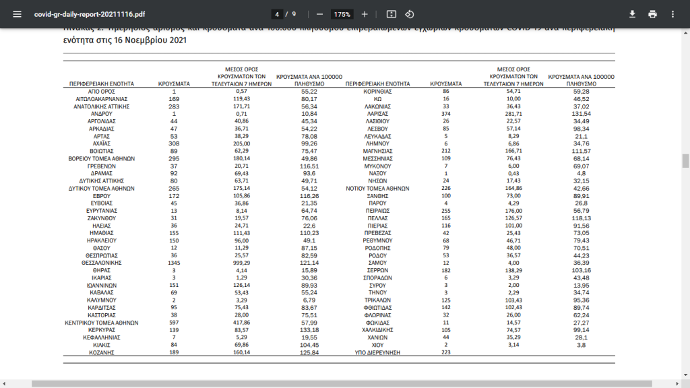Viewport: 690px width, 388px height.
Task: Select the value 597 for central Athens
Action: [x=174, y=323]
